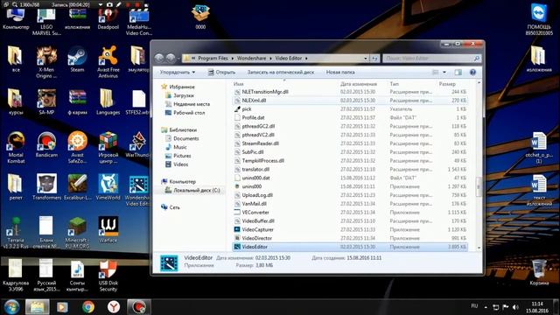Click RU language indicator in tray
560x315 pixels.
[474, 306]
